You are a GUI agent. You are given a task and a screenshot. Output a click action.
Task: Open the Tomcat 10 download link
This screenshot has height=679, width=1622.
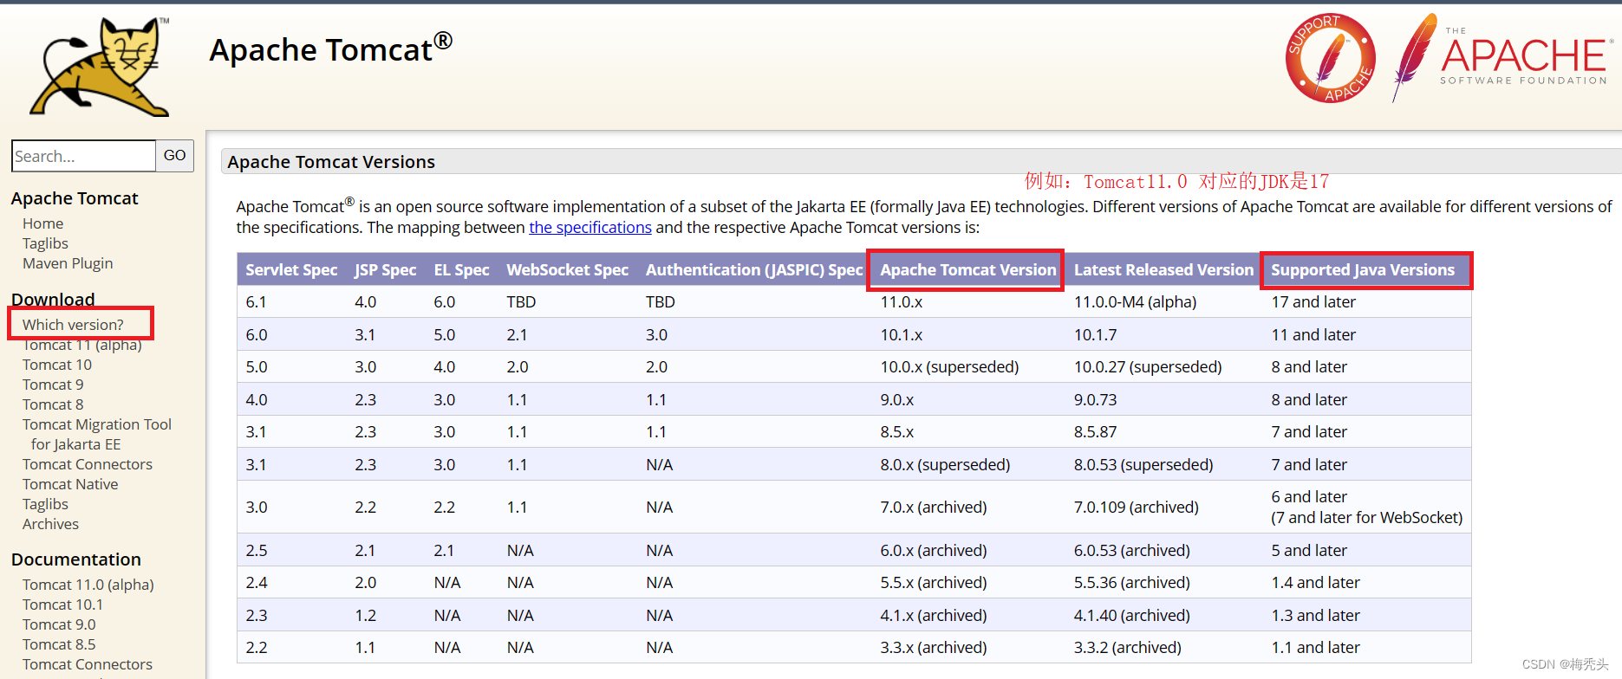click(x=57, y=365)
